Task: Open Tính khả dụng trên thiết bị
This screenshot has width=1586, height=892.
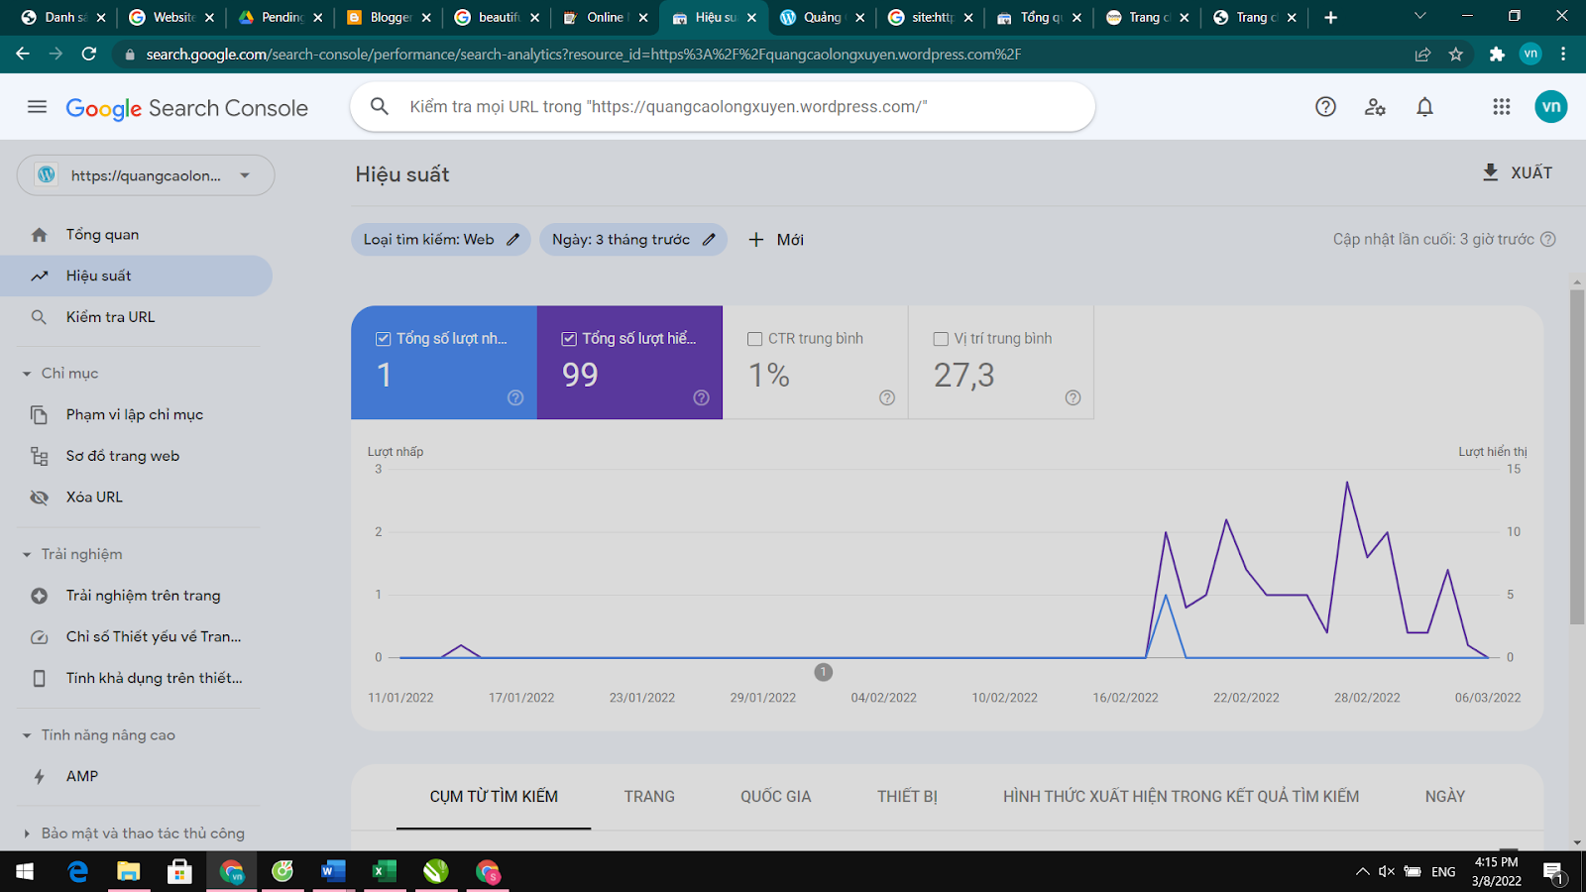Action: point(137,678)
